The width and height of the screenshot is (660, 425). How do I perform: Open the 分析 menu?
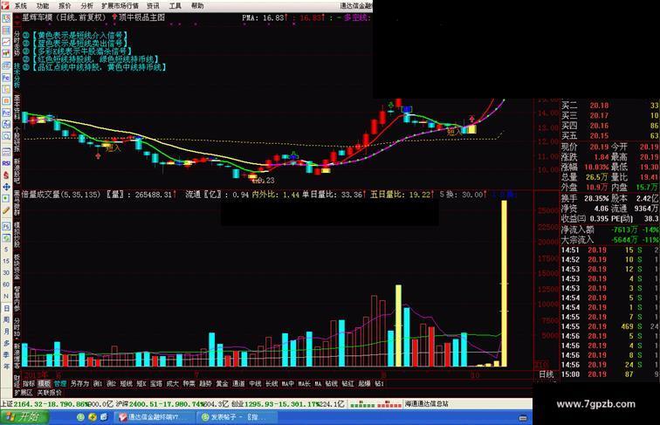point(86,5)
